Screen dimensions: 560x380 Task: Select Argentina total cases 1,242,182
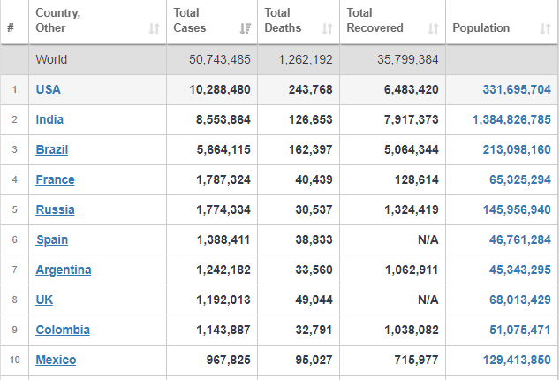click(223, 270)
